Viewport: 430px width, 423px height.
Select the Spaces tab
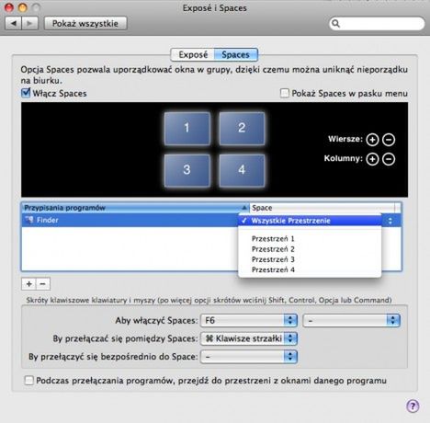(x=235, y=55)
